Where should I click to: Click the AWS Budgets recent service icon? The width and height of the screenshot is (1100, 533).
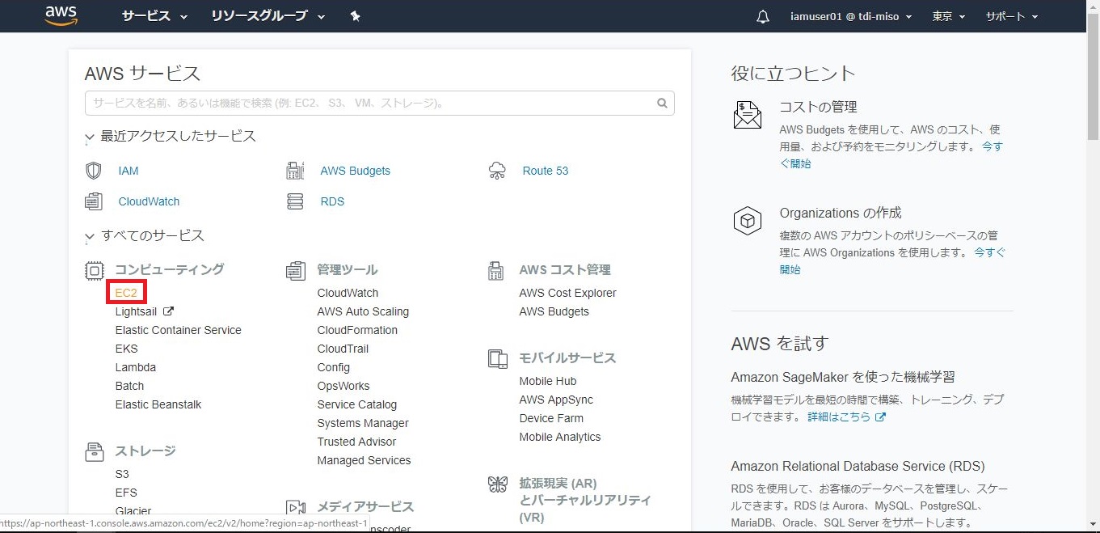pos(295,171)
